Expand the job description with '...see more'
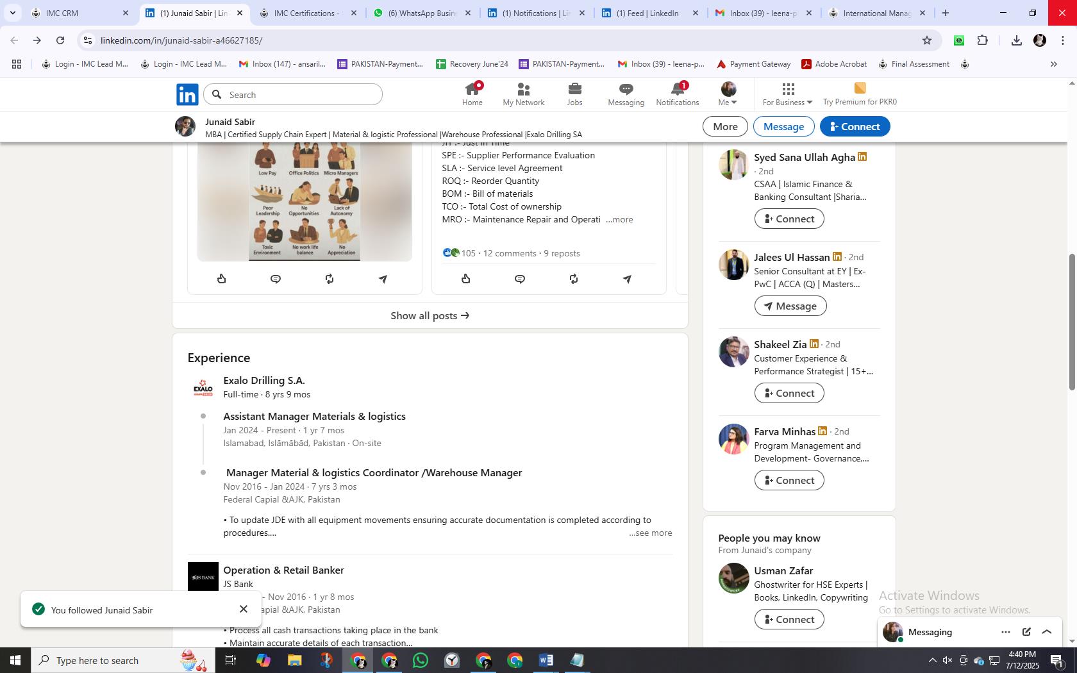 pyautogui.click(x=651, y=533)
